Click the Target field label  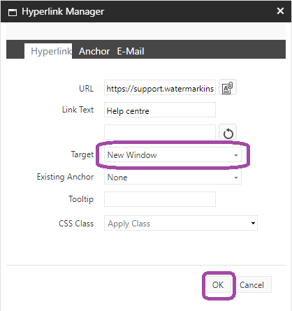tap(82, 154)
